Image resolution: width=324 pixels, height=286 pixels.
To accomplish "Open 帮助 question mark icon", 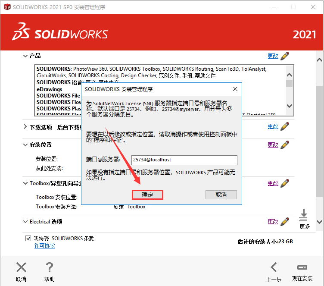I will coord(50,267).
